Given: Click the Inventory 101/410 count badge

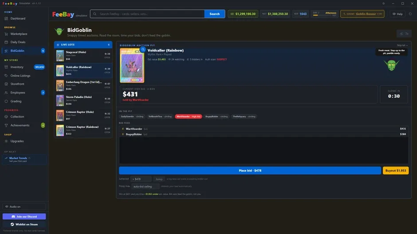Looking at the screenshot, I should point(39,67).
